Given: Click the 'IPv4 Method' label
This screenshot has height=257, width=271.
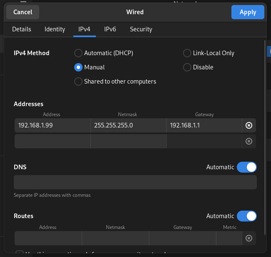Looking at the screenshot, I should [31, 53].
